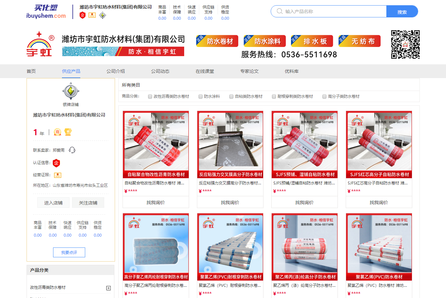Viewport: 446px width, 298px height.
Task: Click 找我询价 under SJFS预铺/湿铺自粘防水卷材
Action: (x=304, y=202)
